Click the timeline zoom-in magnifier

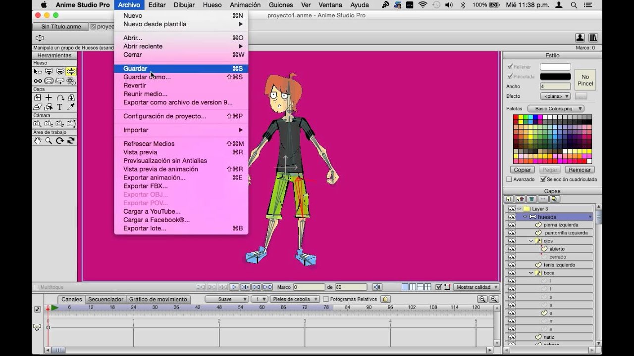tap(494, 299)
